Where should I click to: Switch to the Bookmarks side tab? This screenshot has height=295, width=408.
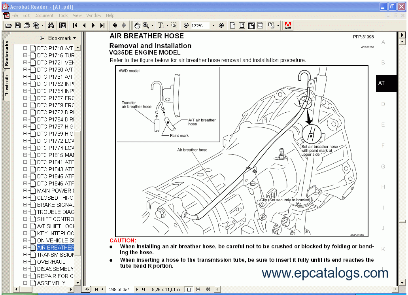(6, 53)
